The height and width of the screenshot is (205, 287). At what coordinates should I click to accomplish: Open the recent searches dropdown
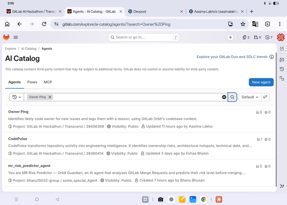coord(16,97)
